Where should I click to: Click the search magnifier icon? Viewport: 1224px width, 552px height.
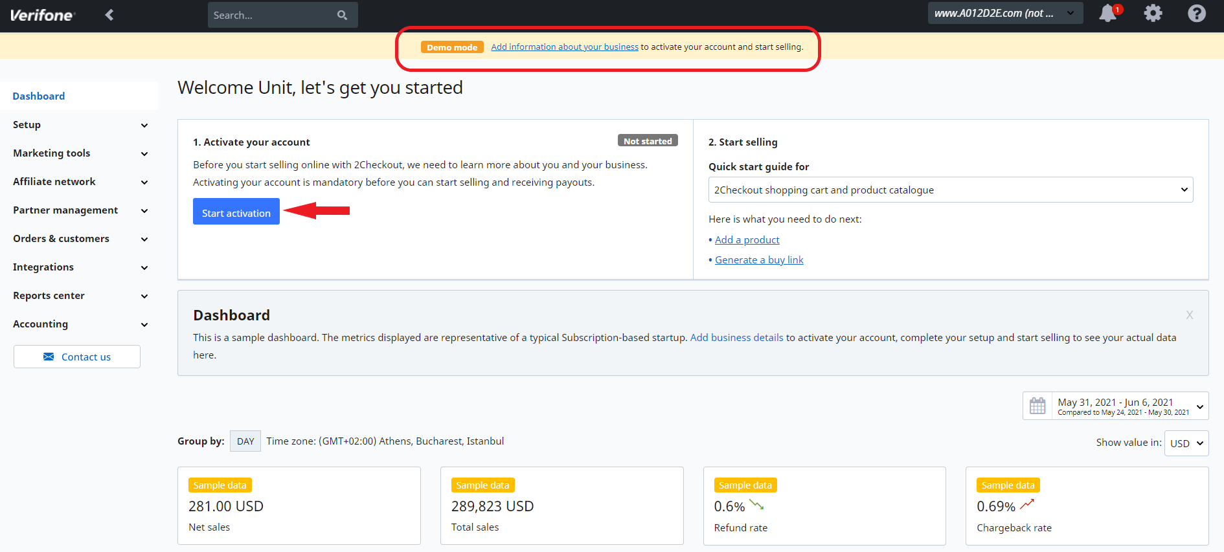pyautogui.click(x=342, y=15)
